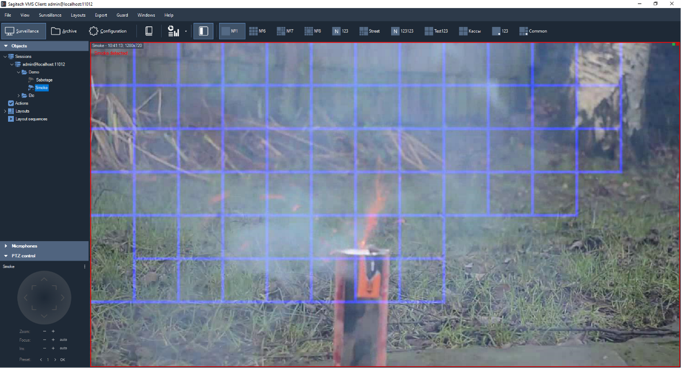Open the Surveillance menu in menu bar

click(x=50, y=15)
